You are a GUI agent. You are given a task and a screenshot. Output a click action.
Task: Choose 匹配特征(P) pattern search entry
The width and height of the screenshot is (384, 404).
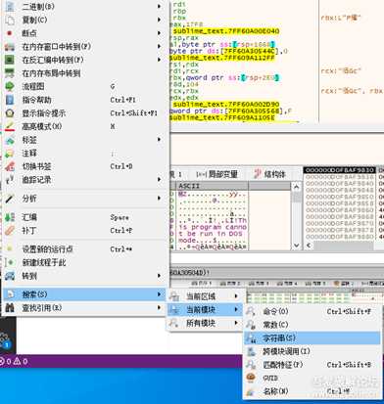pos(312,365)
